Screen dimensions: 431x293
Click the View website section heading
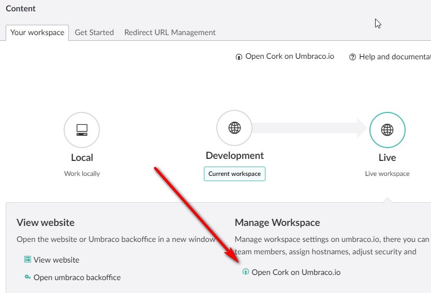click(x=46, y=222)
